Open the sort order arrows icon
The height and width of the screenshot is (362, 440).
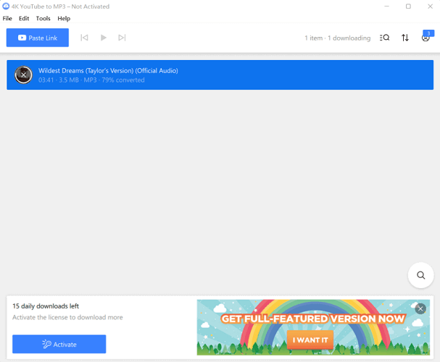tap(405, 38)
